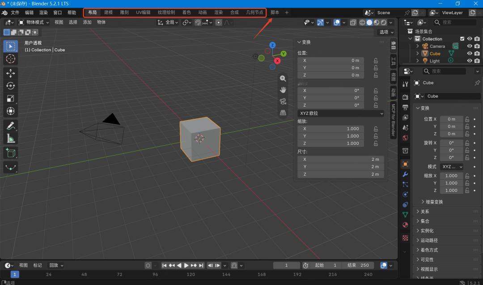This screenshot has width=483, height=285.
Task: Activate the Move tool
Action: click(x=10, y=73)
